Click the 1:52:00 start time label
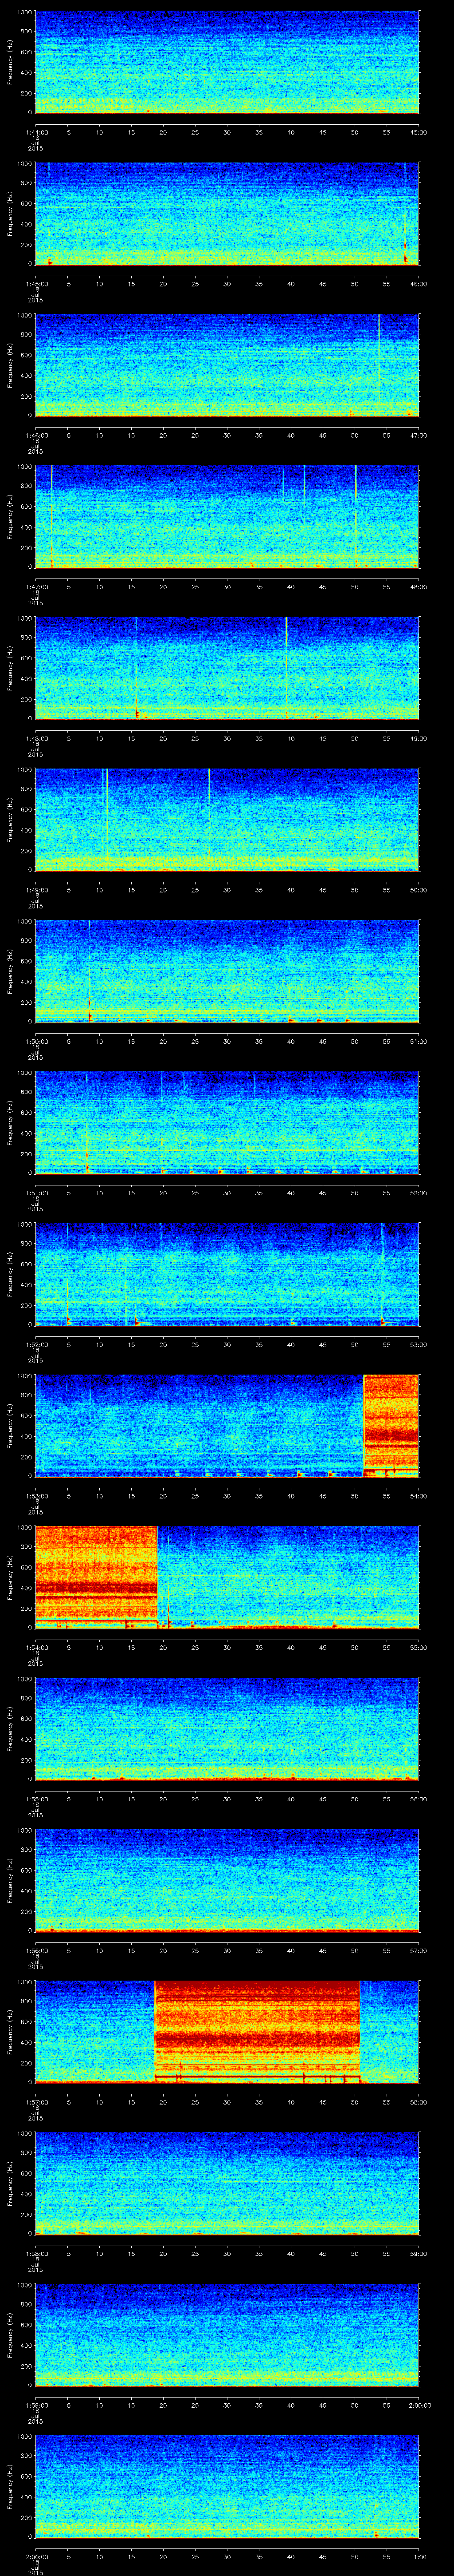 (37, 1344)
